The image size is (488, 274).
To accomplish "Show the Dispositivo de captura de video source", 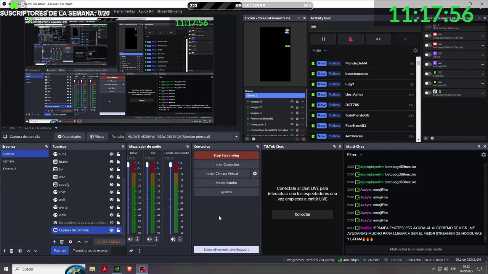I will tap(112, 223).
